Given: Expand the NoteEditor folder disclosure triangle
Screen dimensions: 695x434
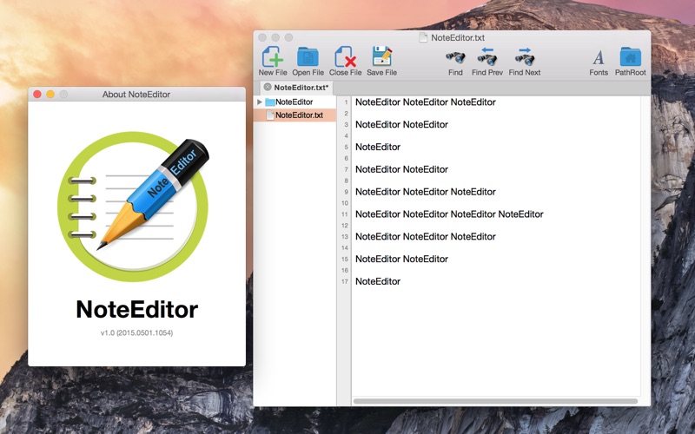Looking at the screenshot, I should [x=259, y=102].
